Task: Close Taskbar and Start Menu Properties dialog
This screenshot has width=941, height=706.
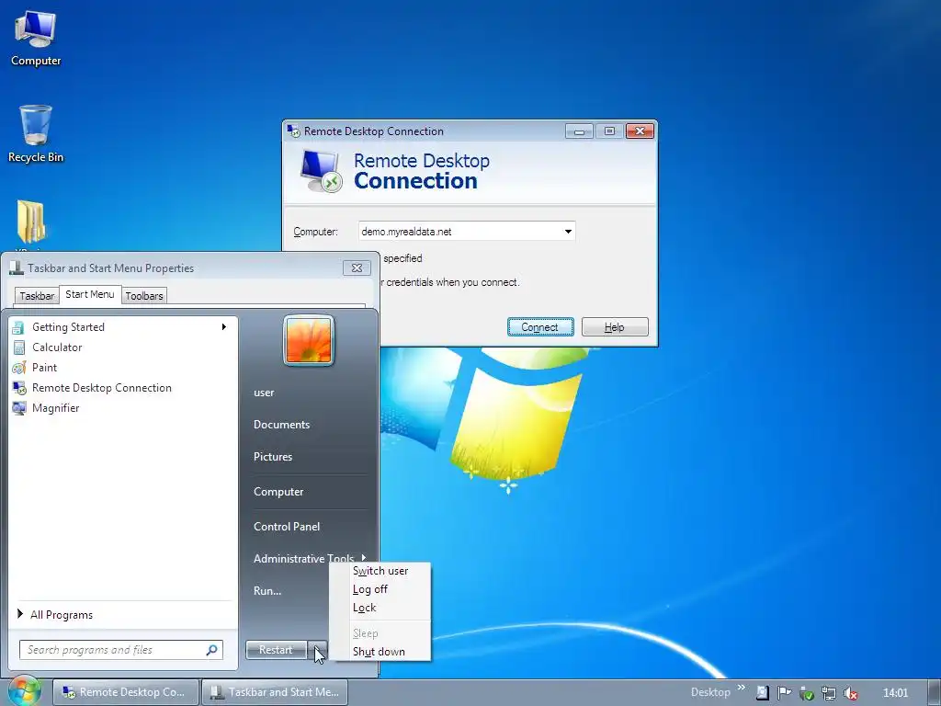Action: click(357, 268)
